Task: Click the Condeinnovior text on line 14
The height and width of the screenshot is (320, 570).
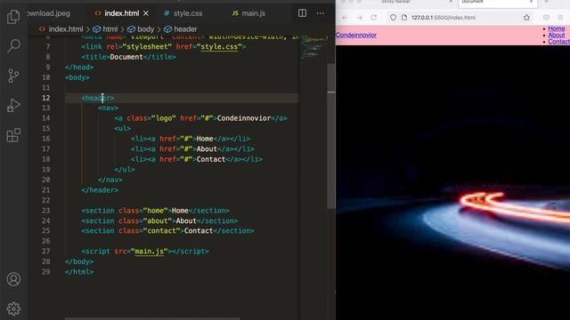Action: pos(244,118)
